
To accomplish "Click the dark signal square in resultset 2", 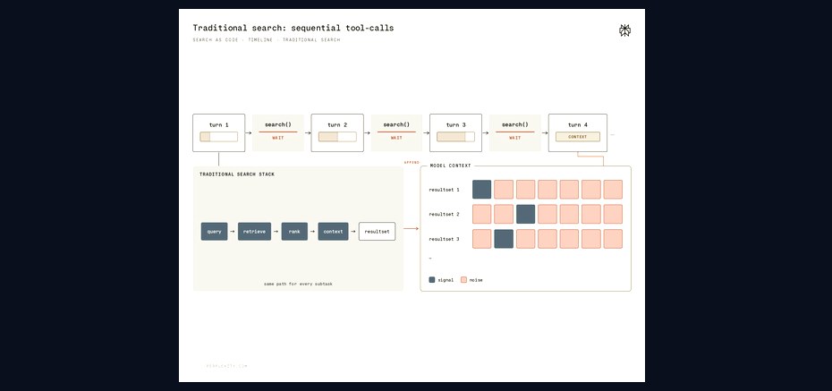I will [525, 215].
